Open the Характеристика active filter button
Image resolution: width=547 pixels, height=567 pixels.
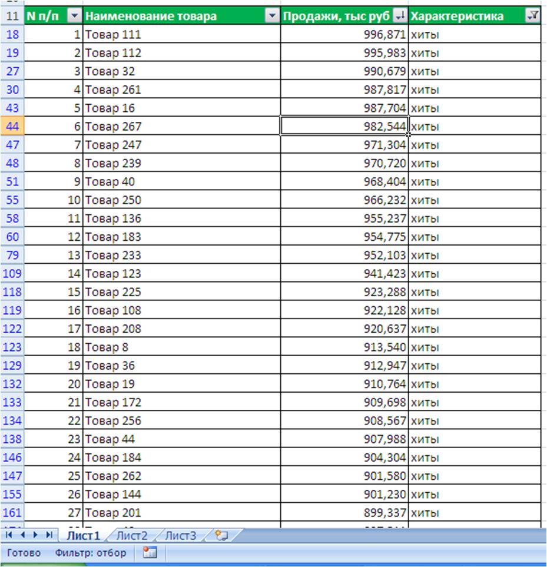[x=532, y=15]
